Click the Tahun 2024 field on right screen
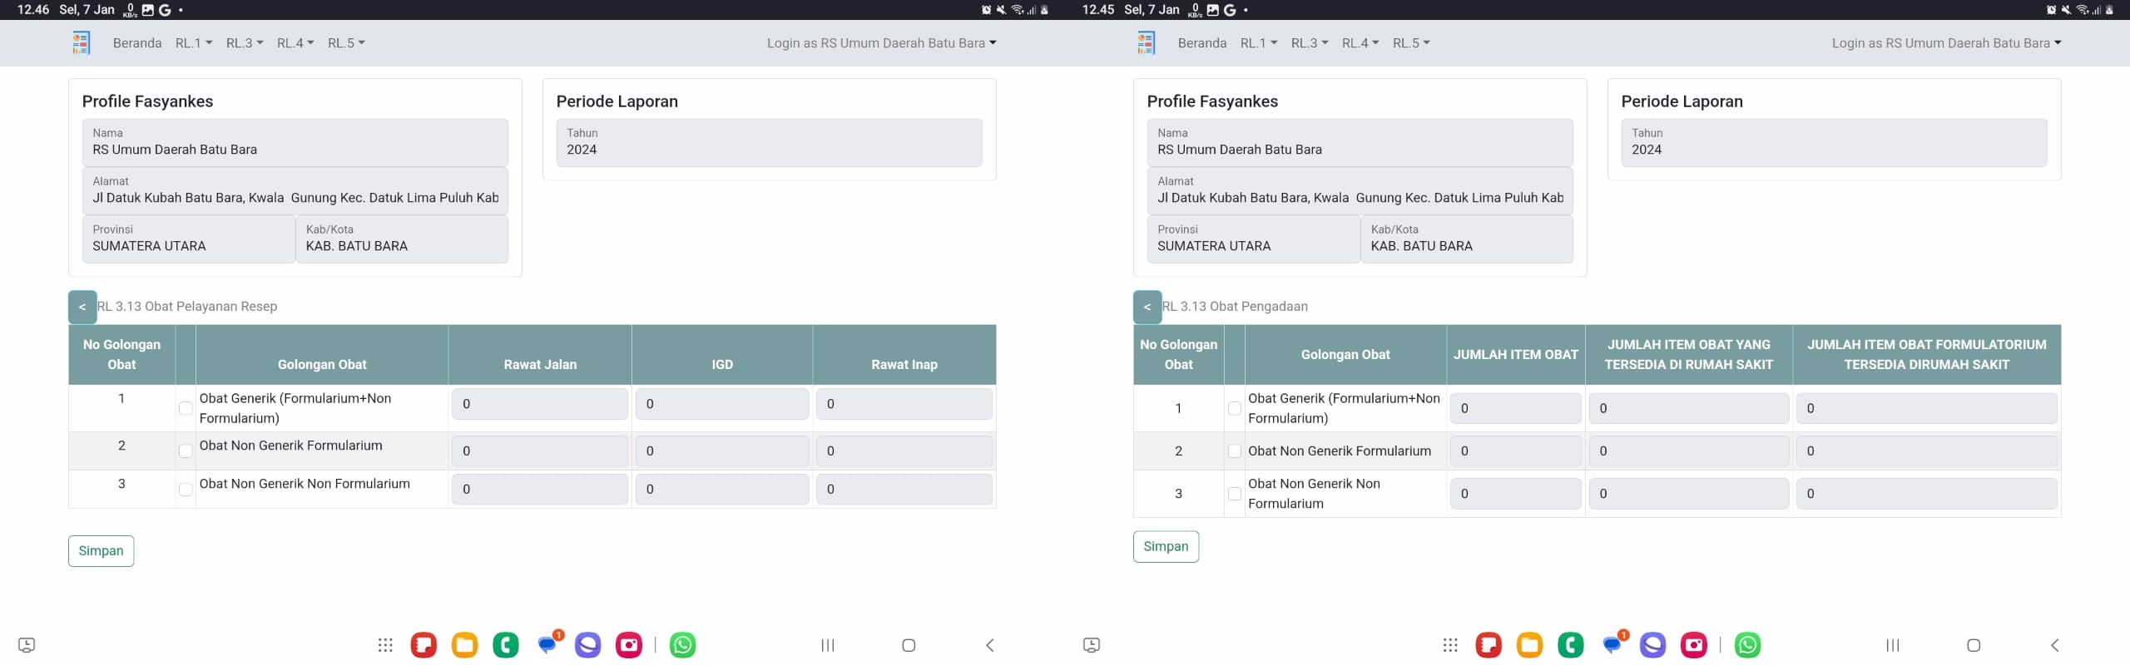 click(1834, 143)
